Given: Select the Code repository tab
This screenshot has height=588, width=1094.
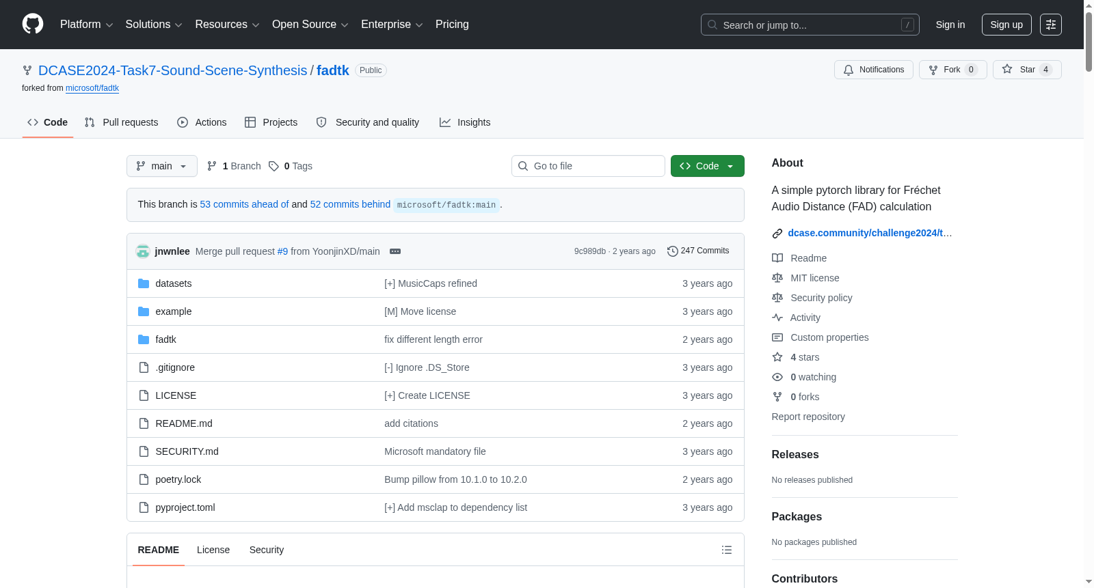Looking at the screenshot, I should [x=48, y=122].
